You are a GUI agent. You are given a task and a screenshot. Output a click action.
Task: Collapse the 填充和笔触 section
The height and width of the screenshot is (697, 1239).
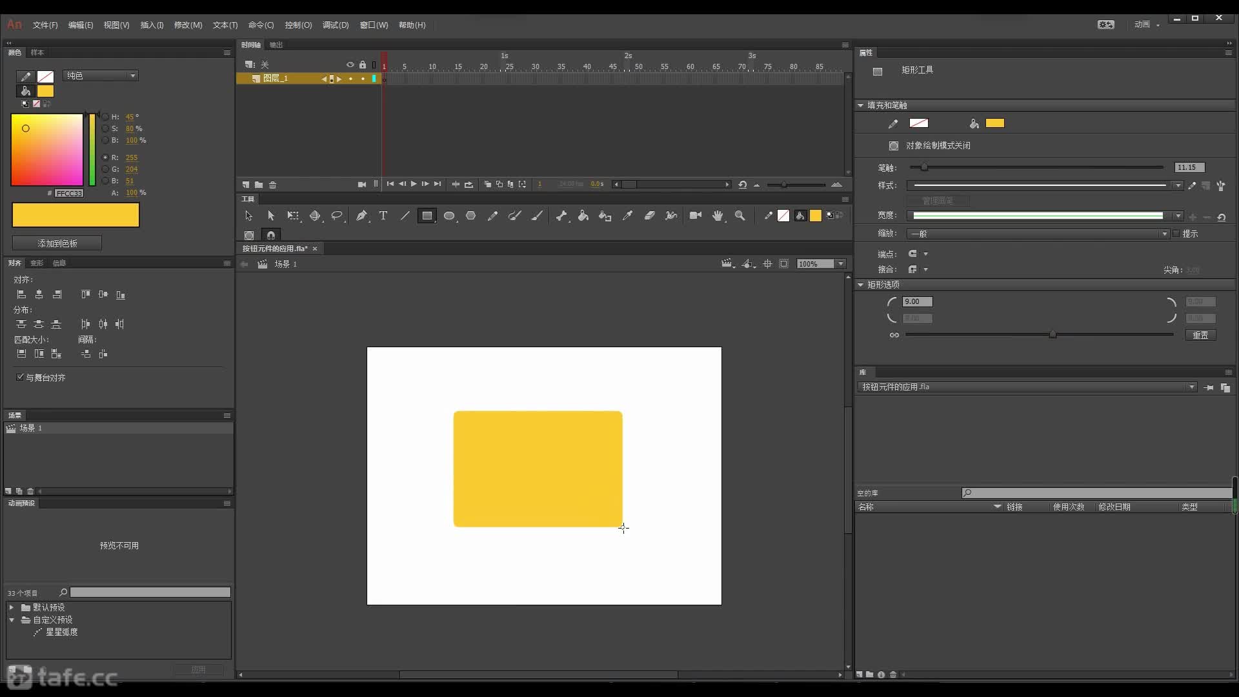(x=860, y=105)
